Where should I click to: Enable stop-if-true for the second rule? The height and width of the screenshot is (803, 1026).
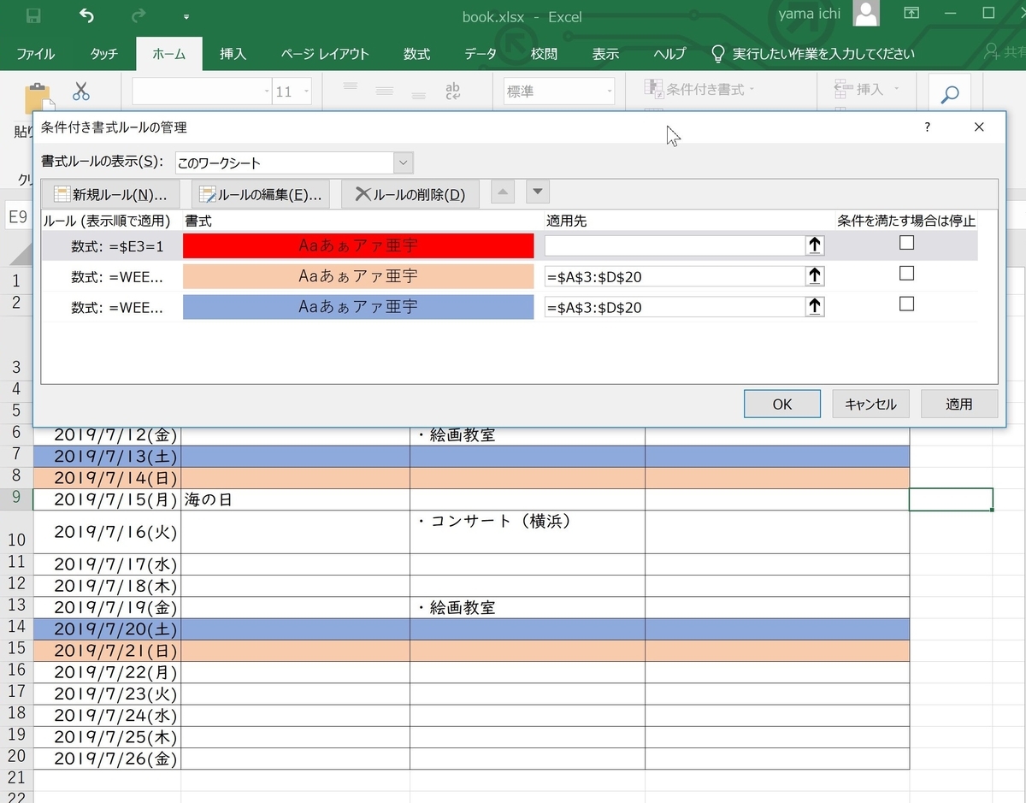(906, 274)
